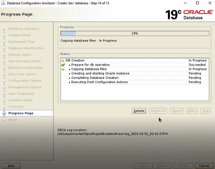Select Configuration Options step in sidebar
This screenshot has width=215, height=169.
(25, 81)
